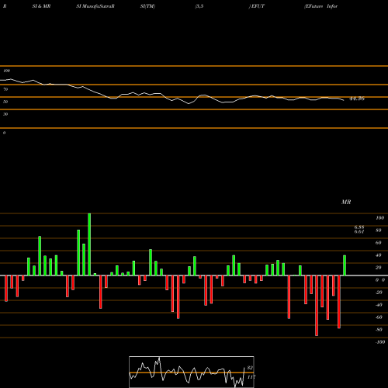388x388 pixels.
Task: Click the 6.58 value beside MR chart
Action: (x=359, y=227)
